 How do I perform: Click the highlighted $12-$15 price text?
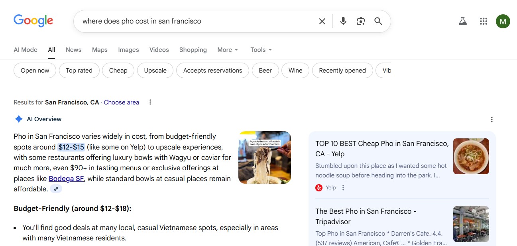[x=71, y=147]
